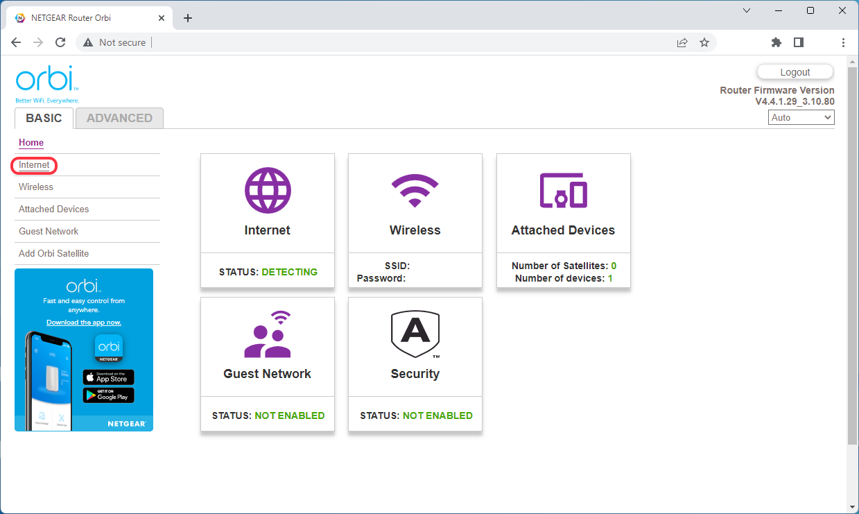
Task: Click the Google Play download badge
Action: click(109, 395)
